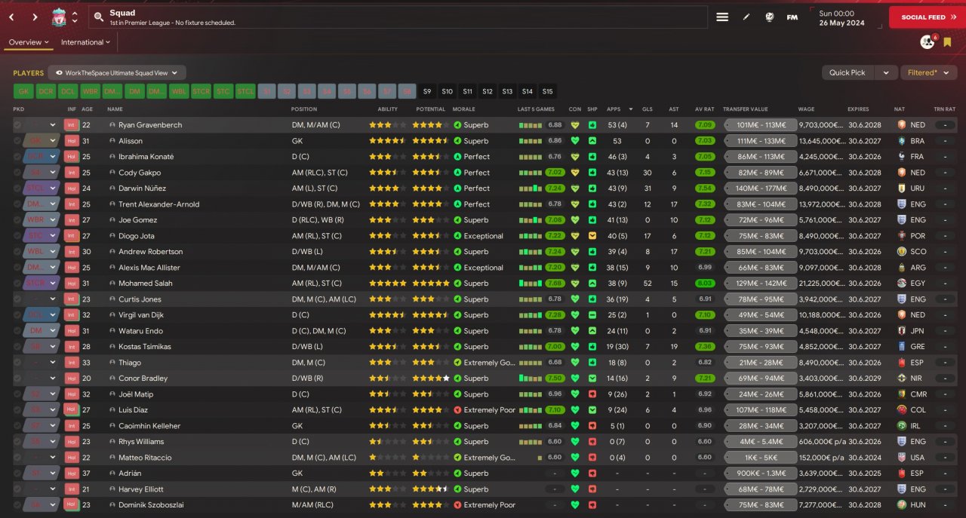This screenshot has height=518, width=966.
Task: Click Conor Bradley's potential star rating
Action: click(431, 379)
